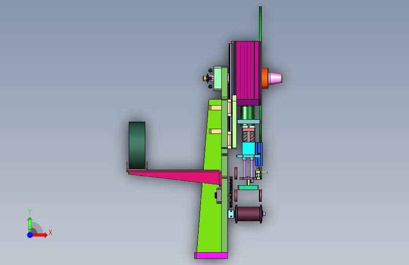Click the green Y axis arrow of the triad
This screenshot has width=409, height=265.
pos(30,224)
